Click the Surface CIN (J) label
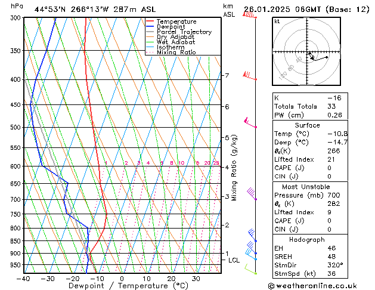This screenshot has width=375, height=290. [x=286, y=177]
